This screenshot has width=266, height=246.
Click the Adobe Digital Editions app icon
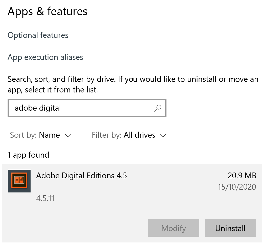pos(19,181)
